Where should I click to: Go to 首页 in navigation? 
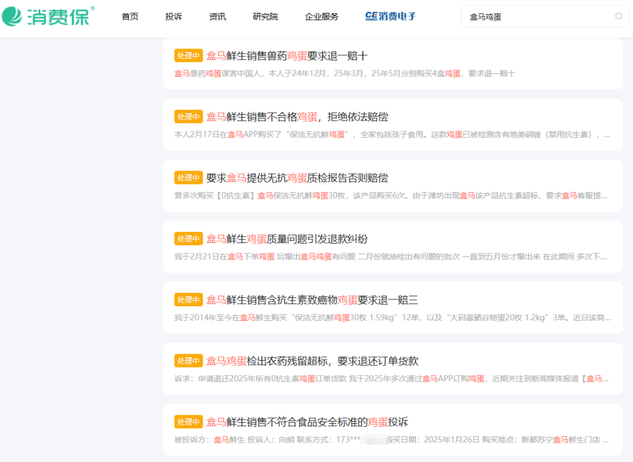[x=130, y=16]
